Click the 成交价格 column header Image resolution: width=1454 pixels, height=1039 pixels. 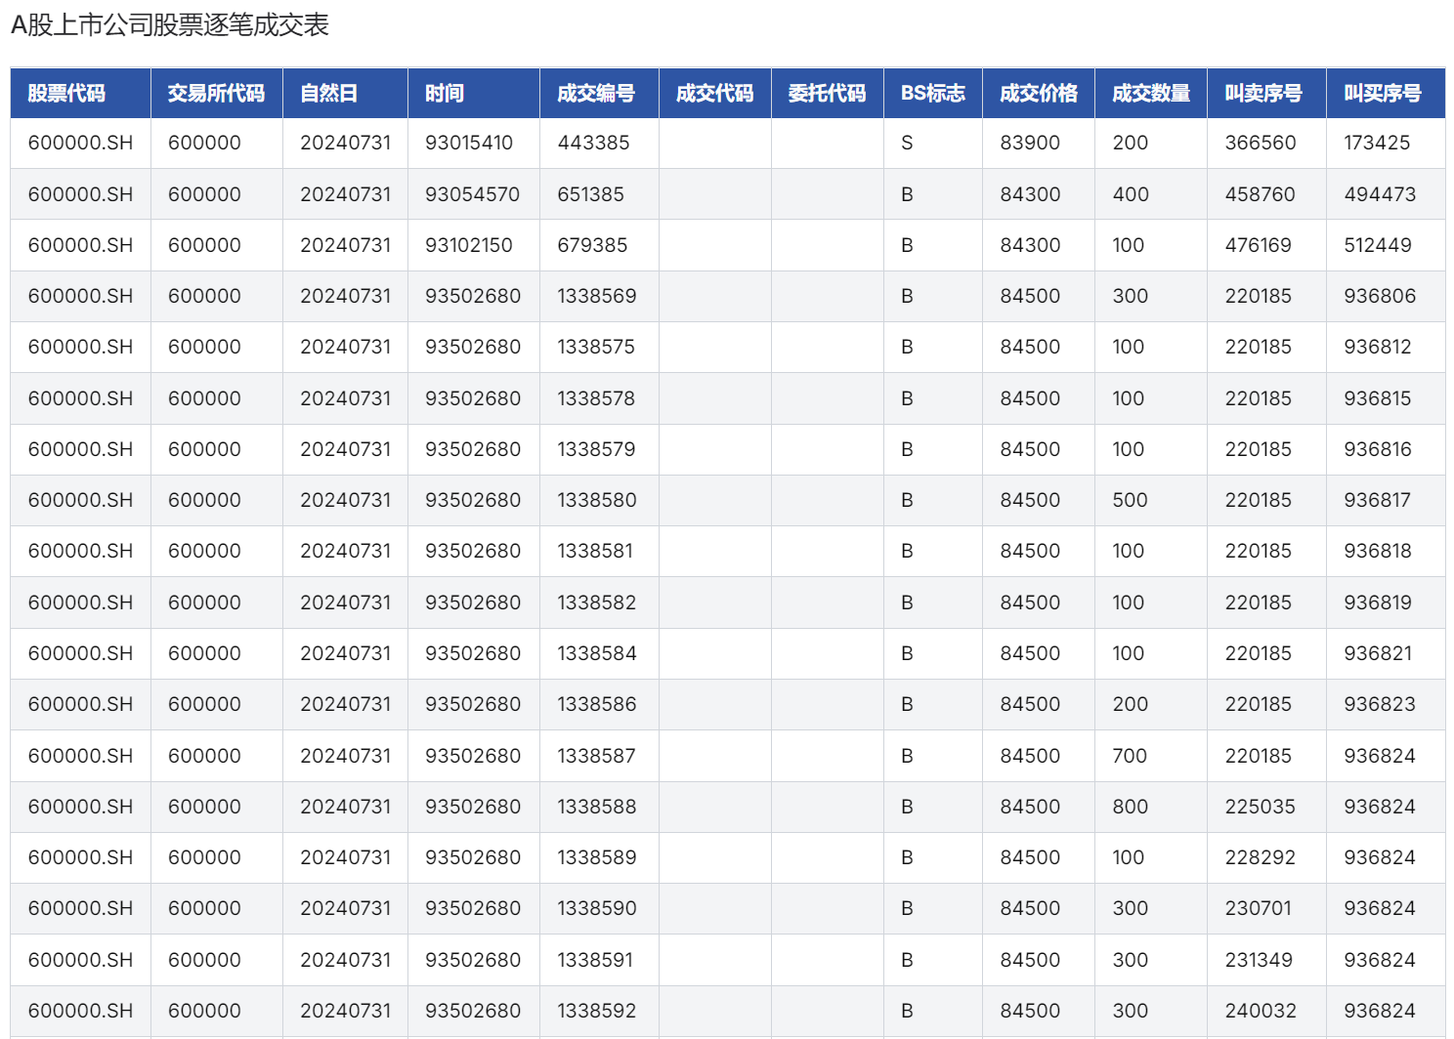pos(1039,93)
